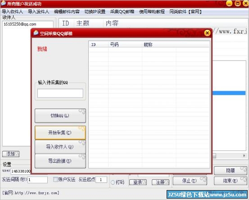Open the 导入发件人 menu
The width and height of the screenshot is (249, 200).
[x=38, y=12]
